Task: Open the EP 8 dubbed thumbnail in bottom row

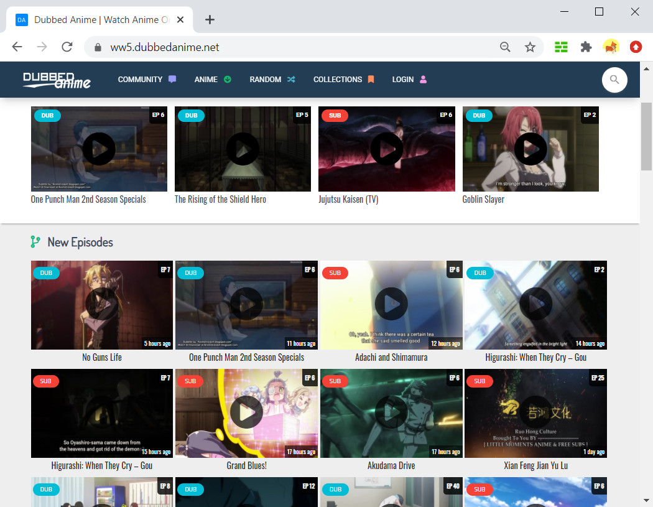Action: coord(101,492)
